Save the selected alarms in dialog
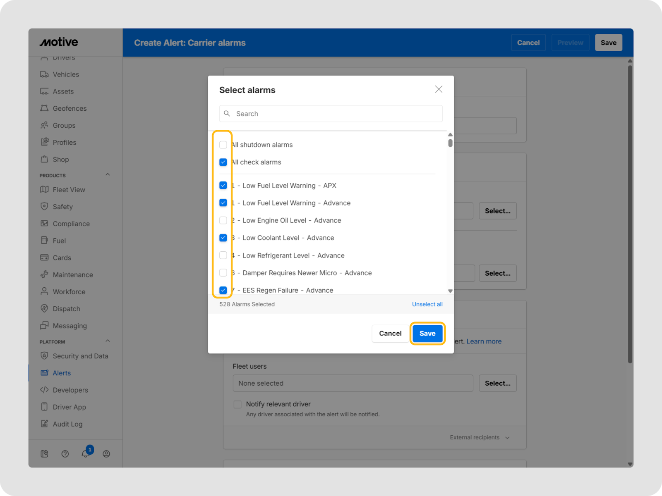The image size is (662, 496). [427, 334]
